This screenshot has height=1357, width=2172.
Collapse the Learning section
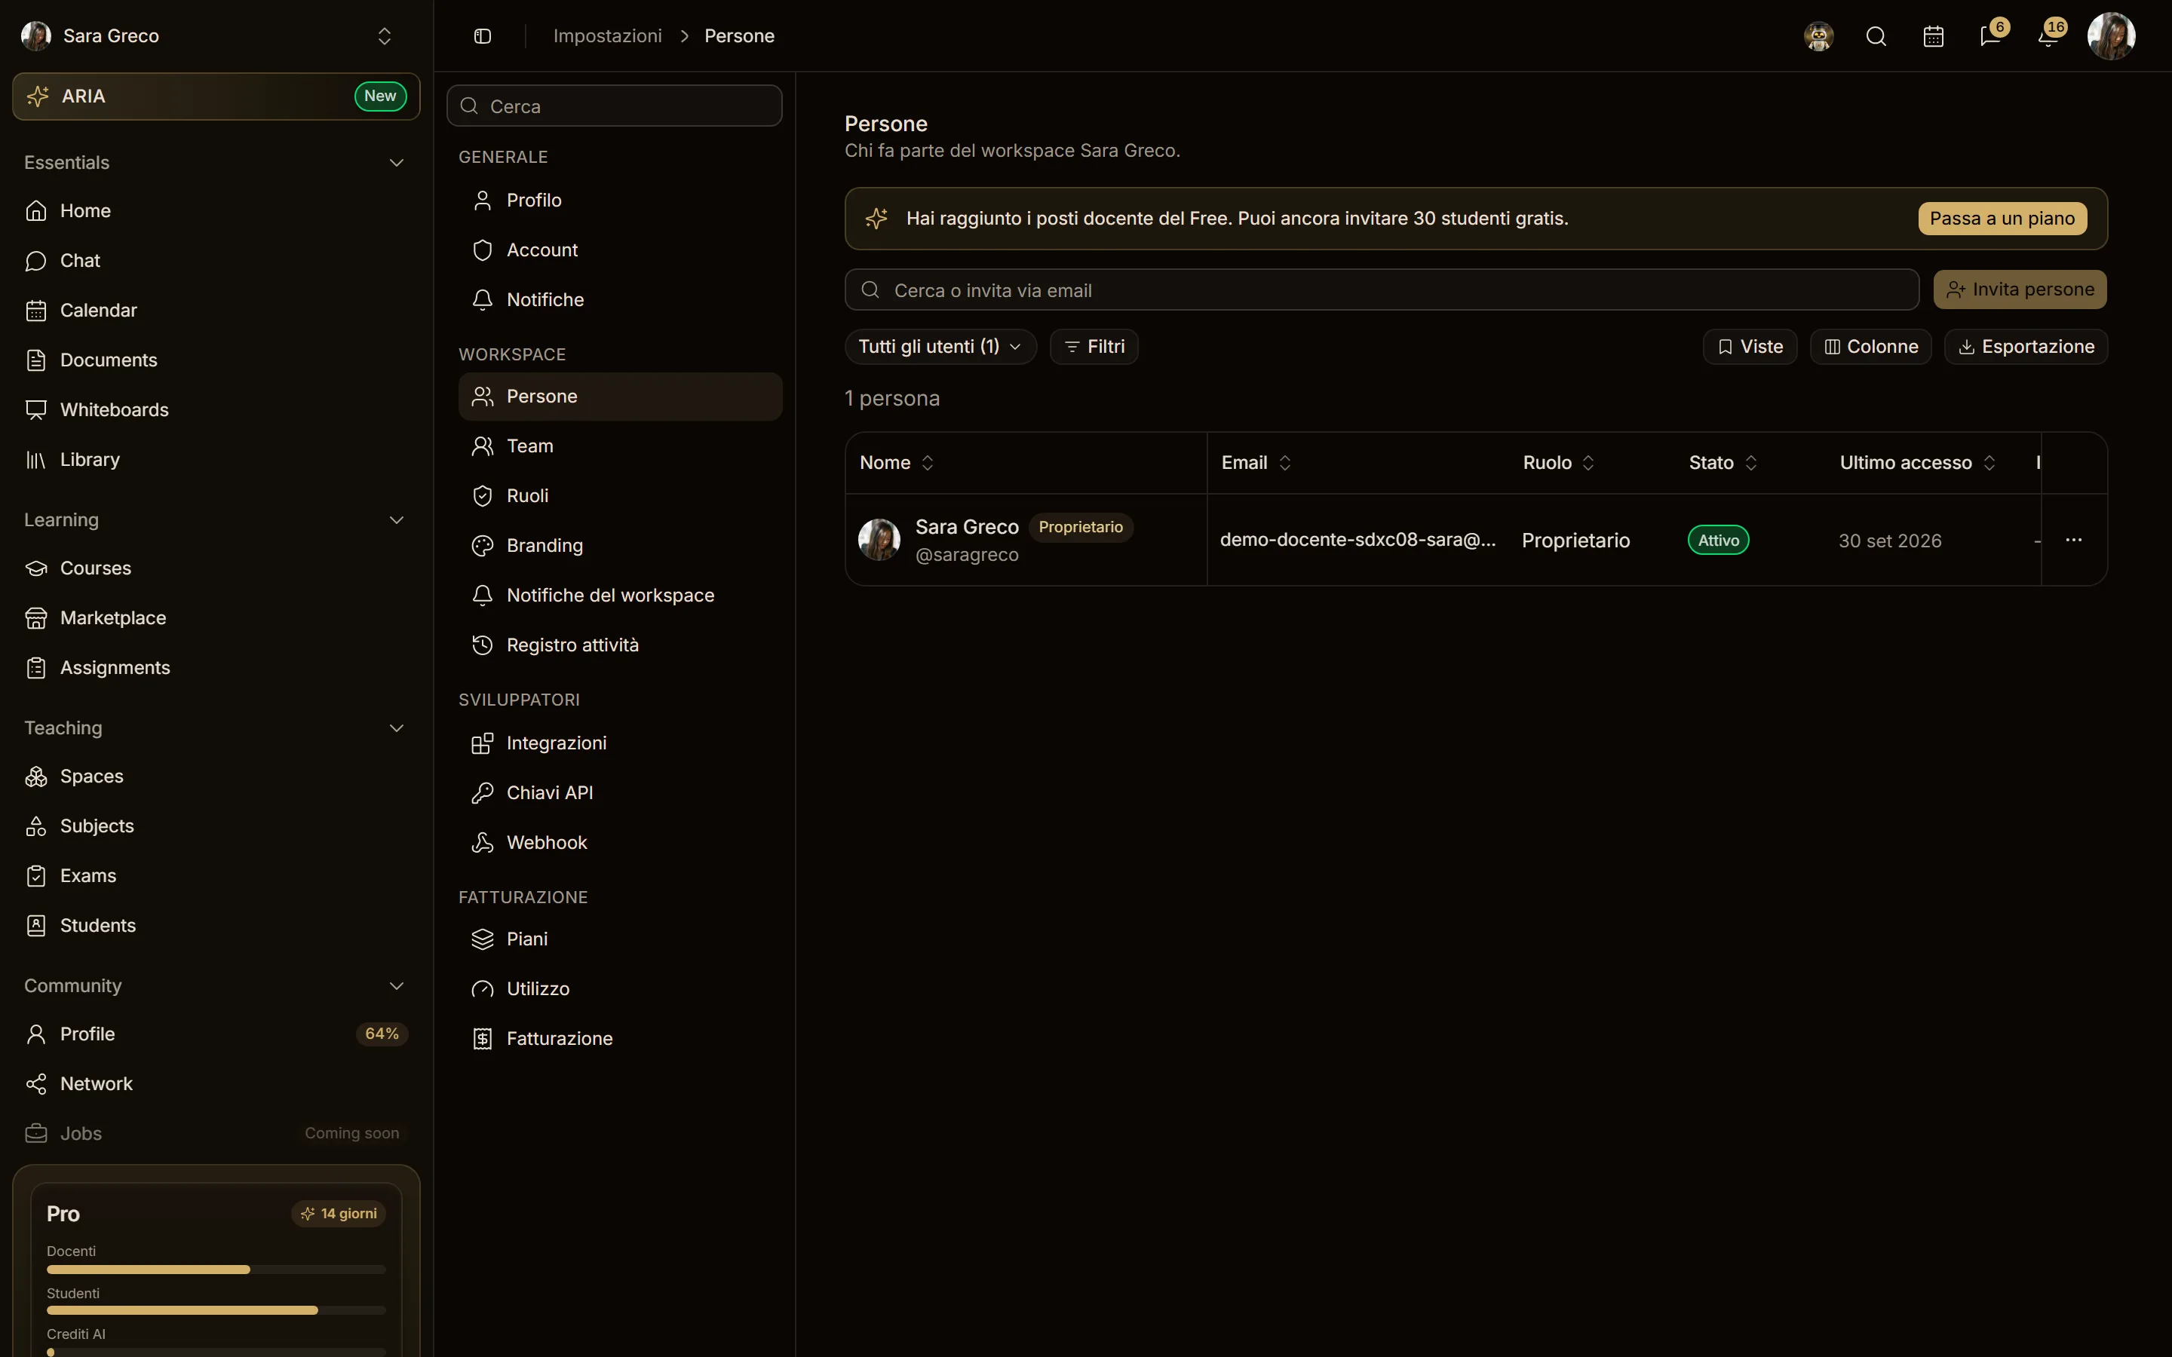(x=396, y=520)
